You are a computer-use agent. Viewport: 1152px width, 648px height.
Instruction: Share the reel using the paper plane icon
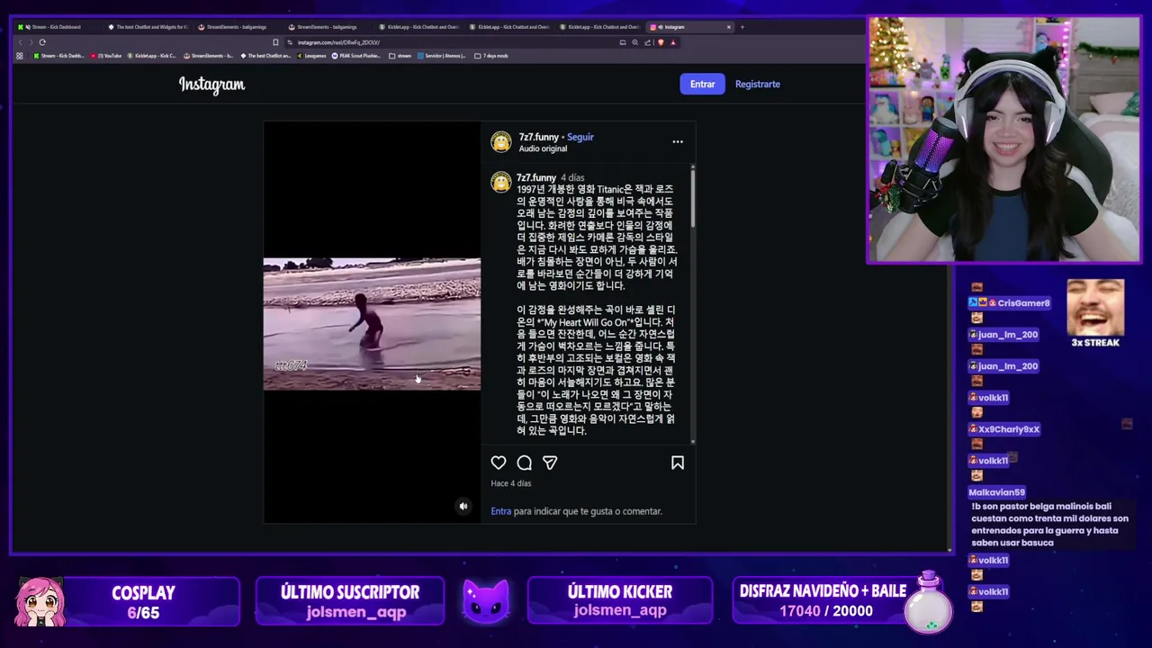point(550,463)
